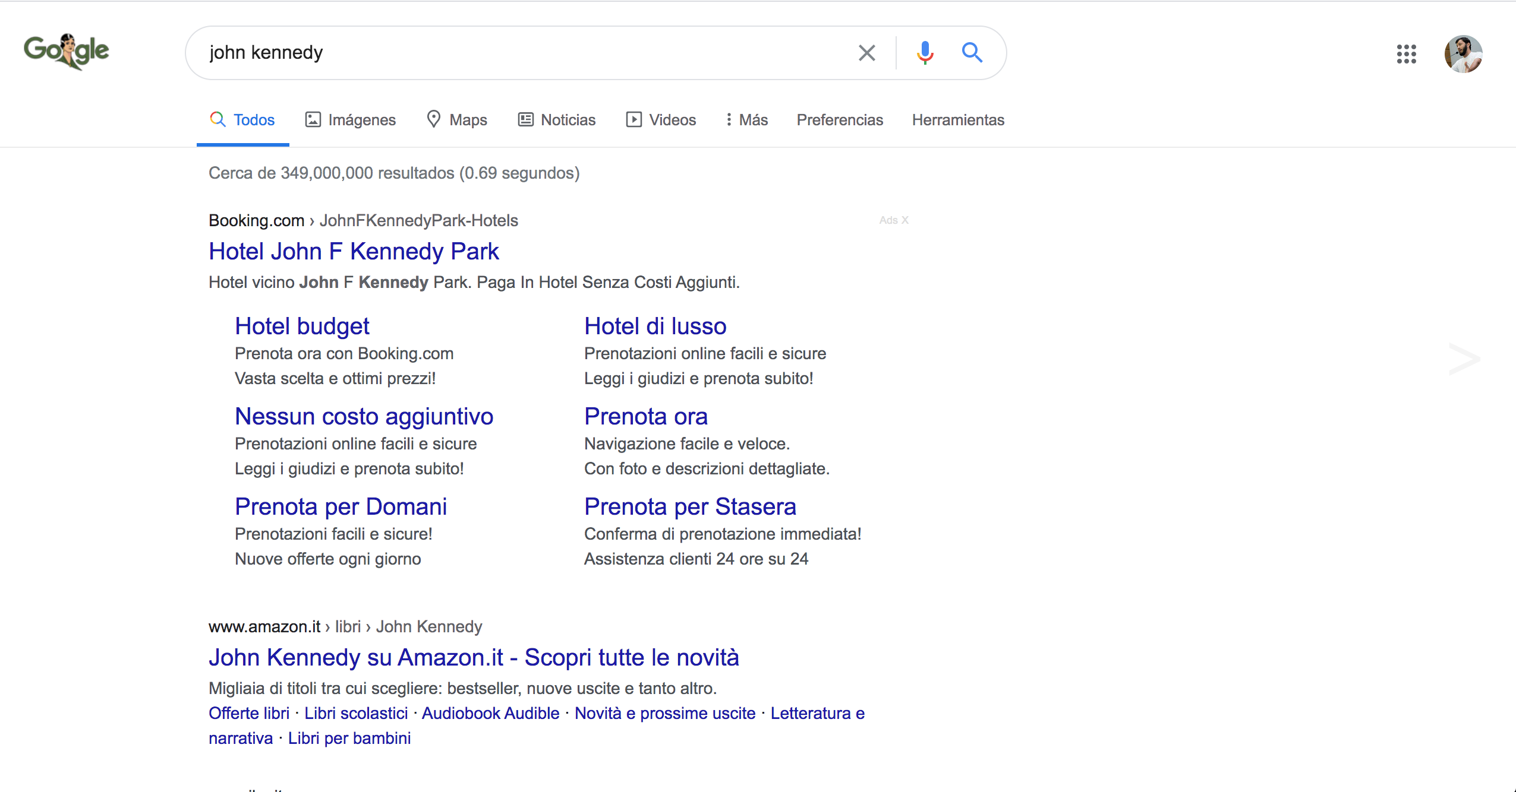Open Hotel John F Kennedy Park result
Screen dimensions: 1516x792
[x=354, y=251]
